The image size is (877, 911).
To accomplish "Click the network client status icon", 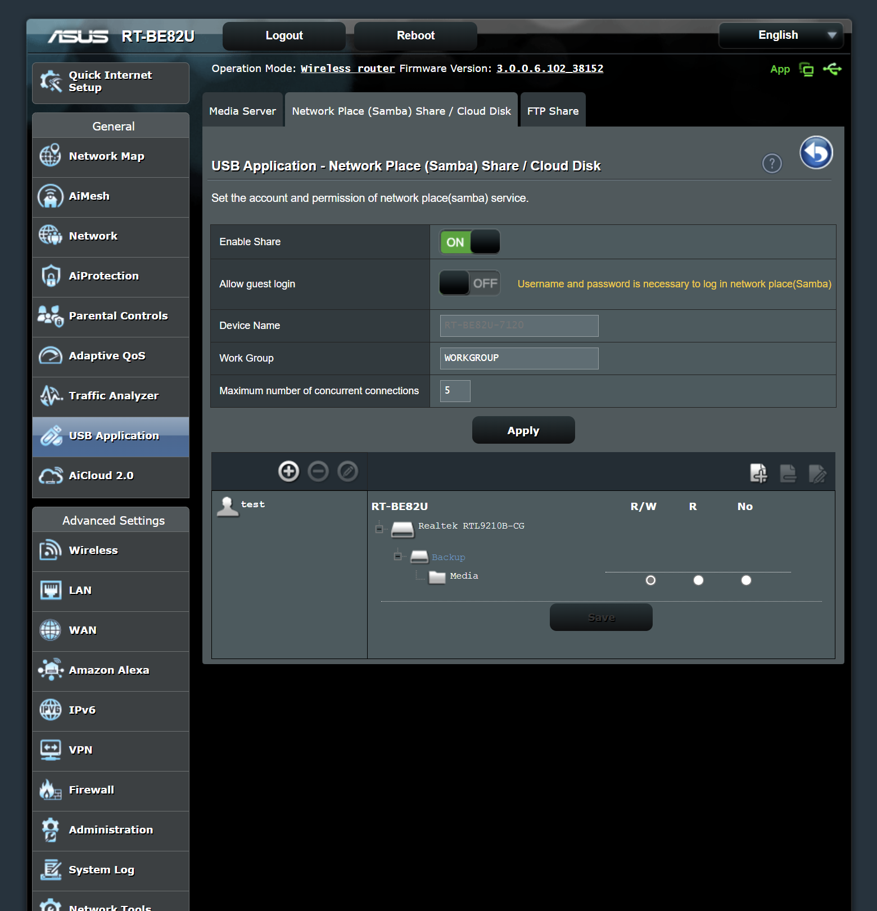I will 807,69.
